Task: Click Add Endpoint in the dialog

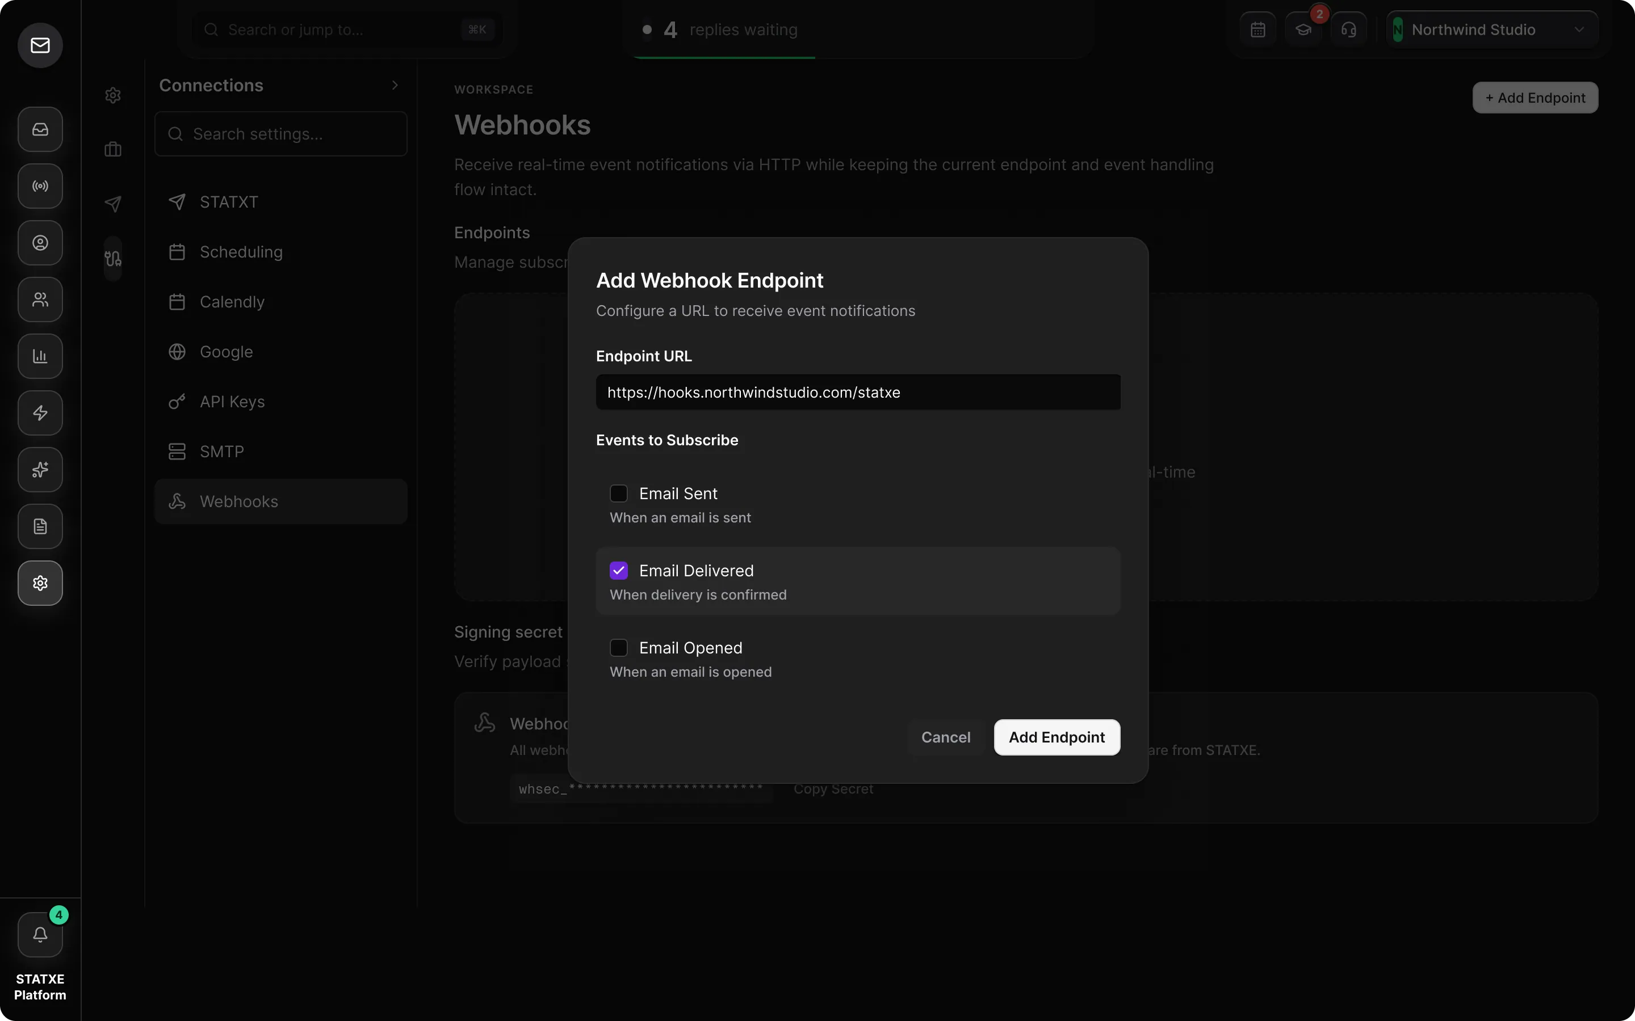Action: (x=1057, y=737)
